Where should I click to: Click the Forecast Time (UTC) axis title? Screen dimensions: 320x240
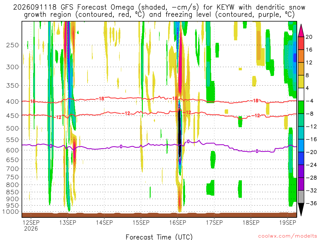(x=159, y=237)
